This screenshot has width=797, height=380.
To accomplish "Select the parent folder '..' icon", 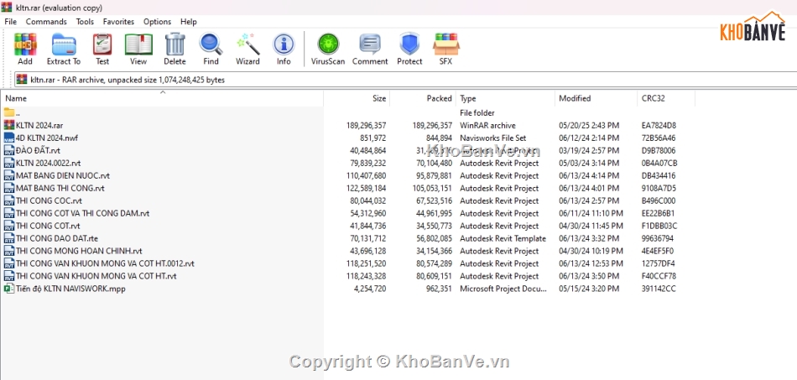I will [8, 112].
